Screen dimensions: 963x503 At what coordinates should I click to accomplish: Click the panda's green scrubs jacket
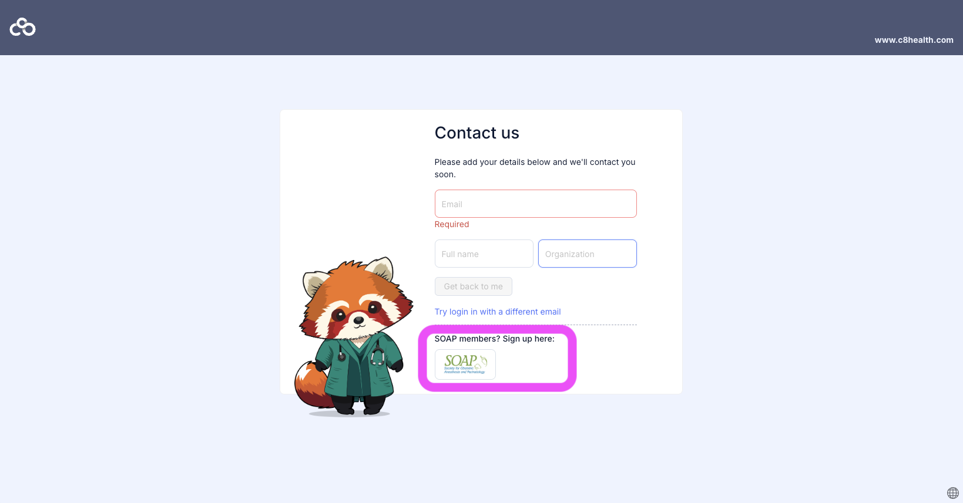click(358, 367)
